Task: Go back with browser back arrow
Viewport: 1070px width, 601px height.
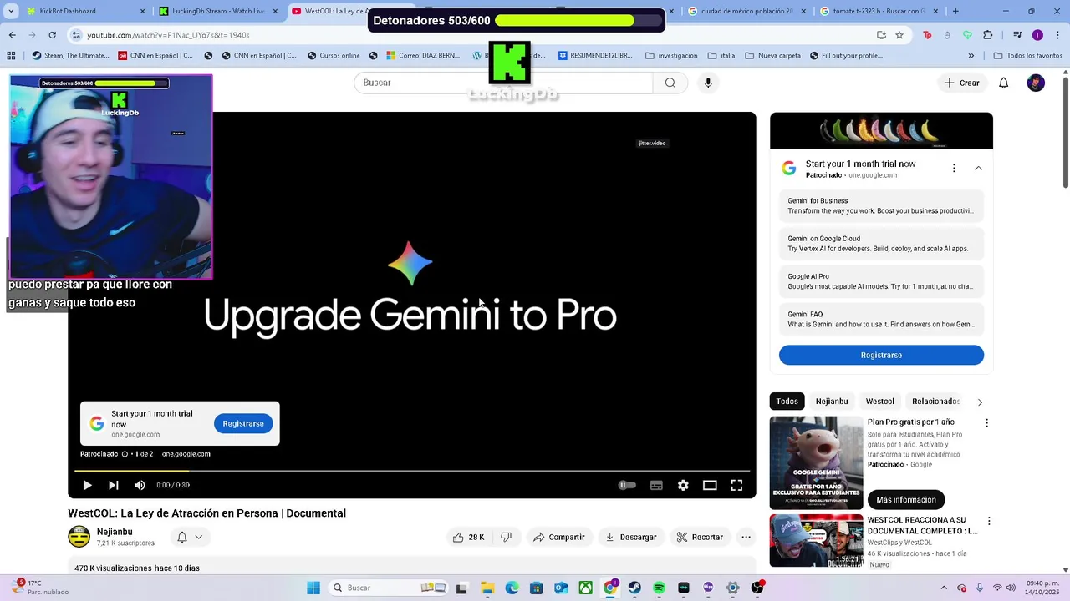Action: (x=13, y=35)
